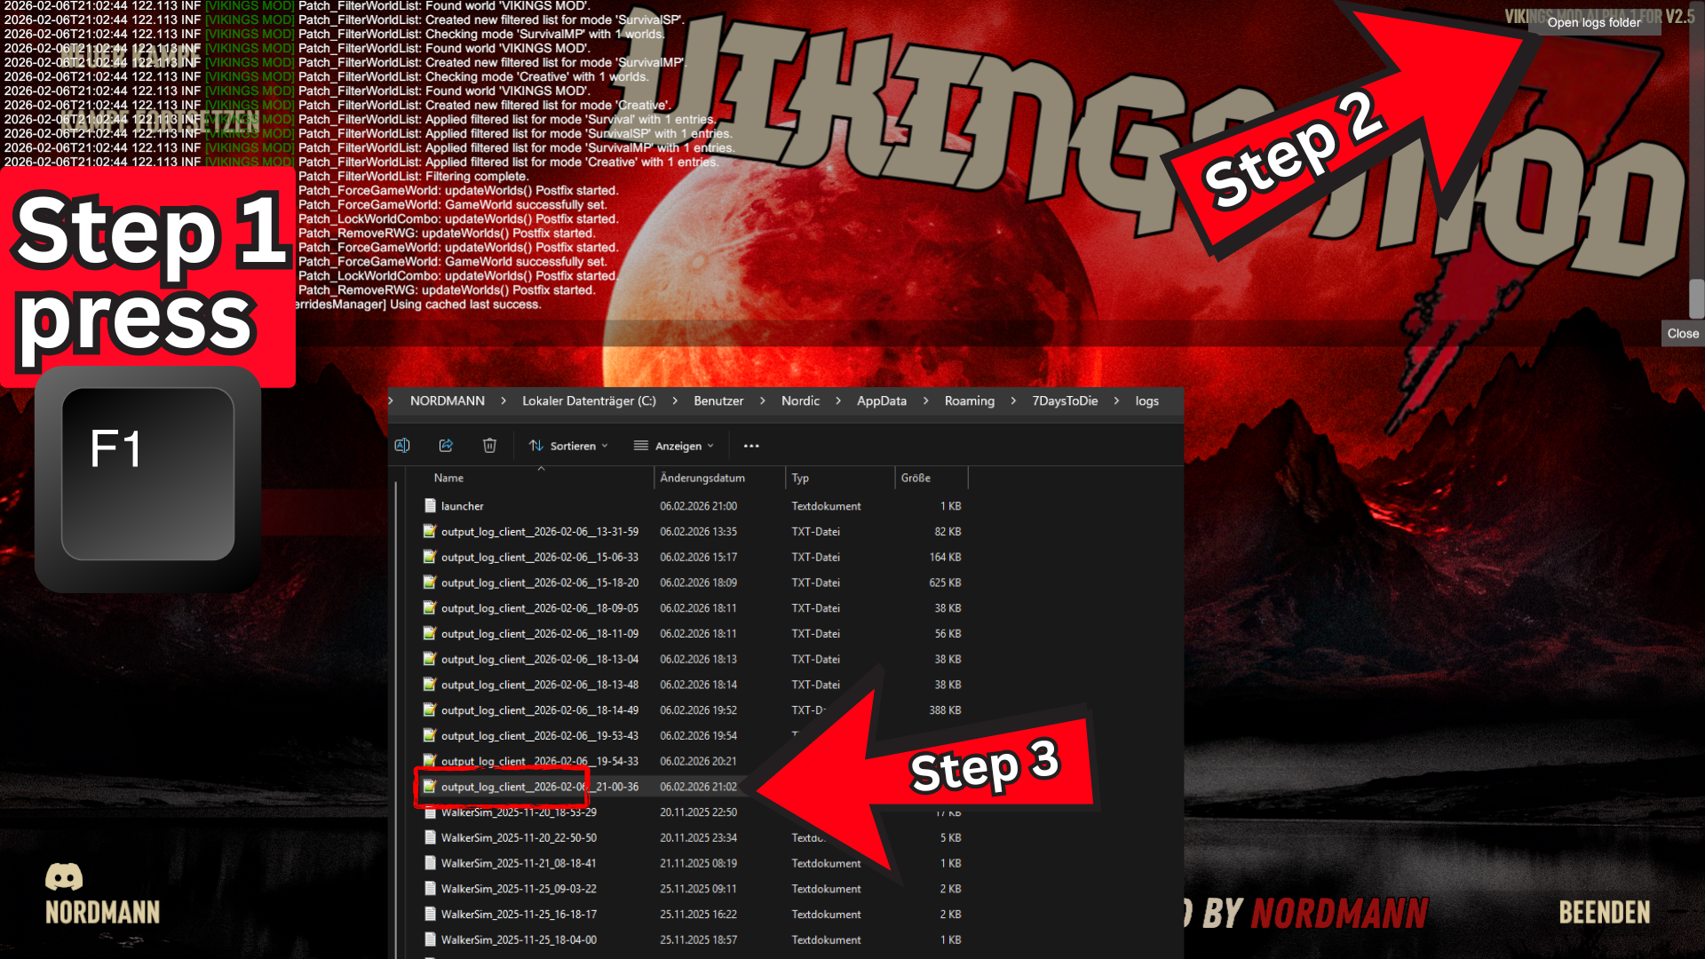Expand chevron after Benutzer breadcrumb
This screenshot has width=1705, height=959.
click(x=762, y=400)
